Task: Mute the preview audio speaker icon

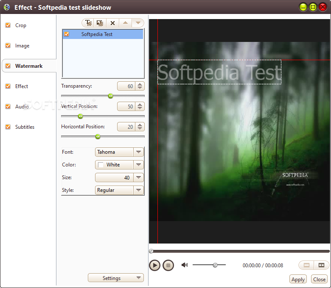Action: click(x=185, y=265)
